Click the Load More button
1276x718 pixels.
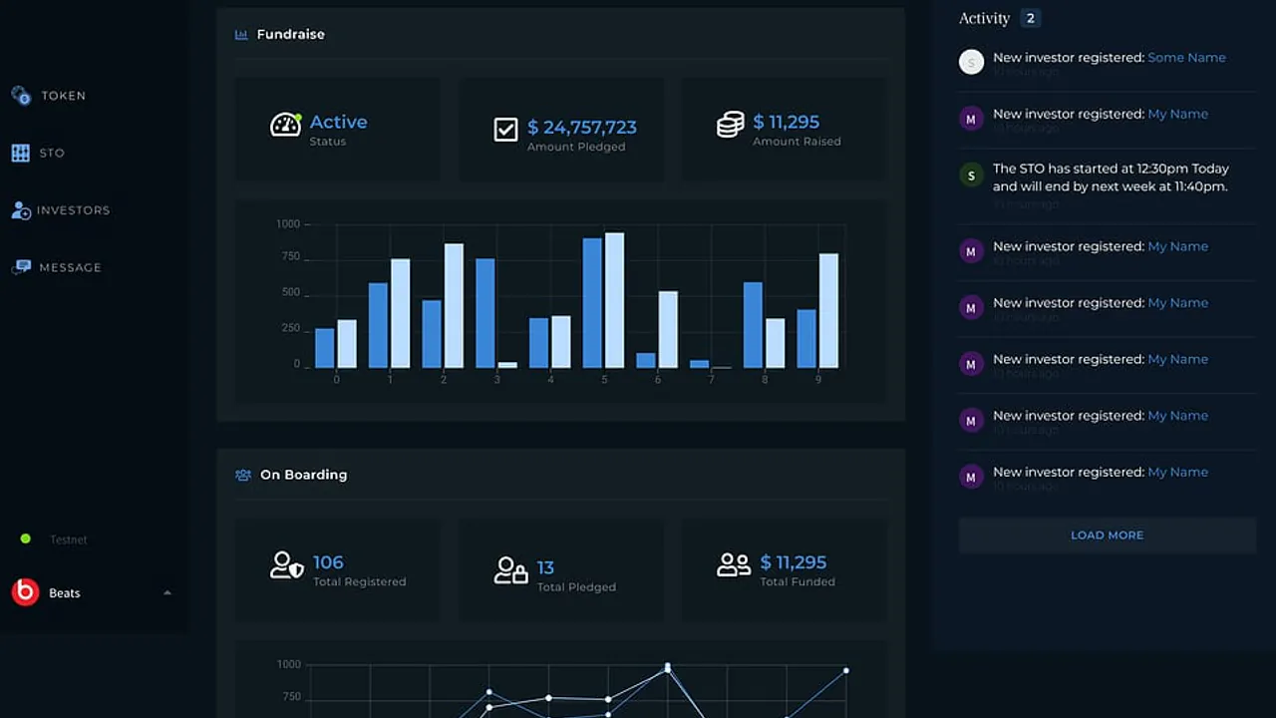[x=1108, y=536]
